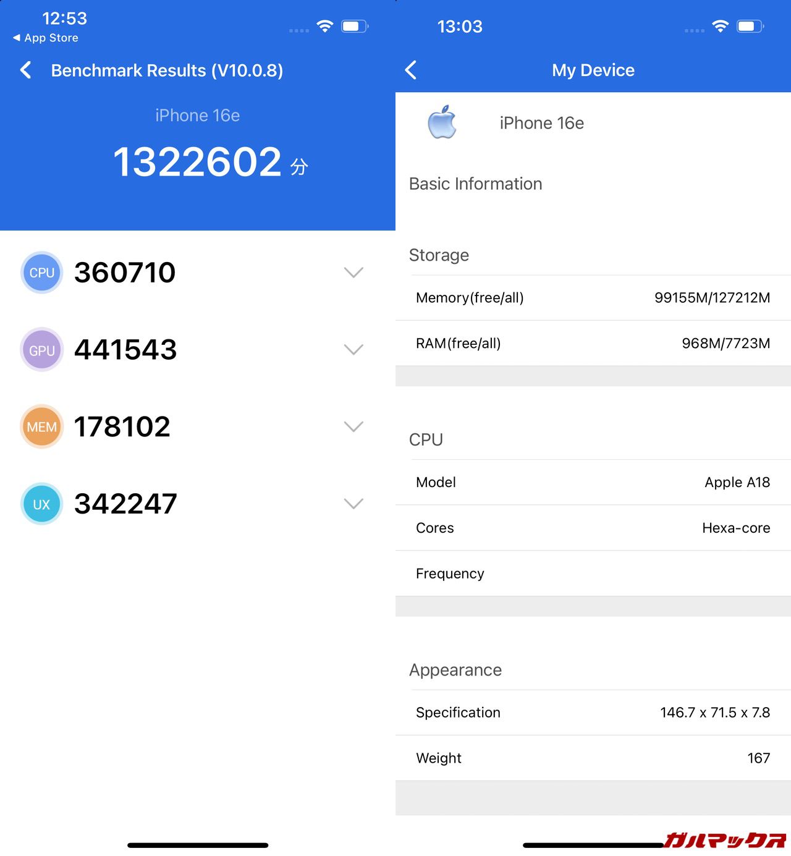The height and width of the screenshot is (856, 791).
Task: Tap the orange MEM score icon
Action: coord(41,427)
